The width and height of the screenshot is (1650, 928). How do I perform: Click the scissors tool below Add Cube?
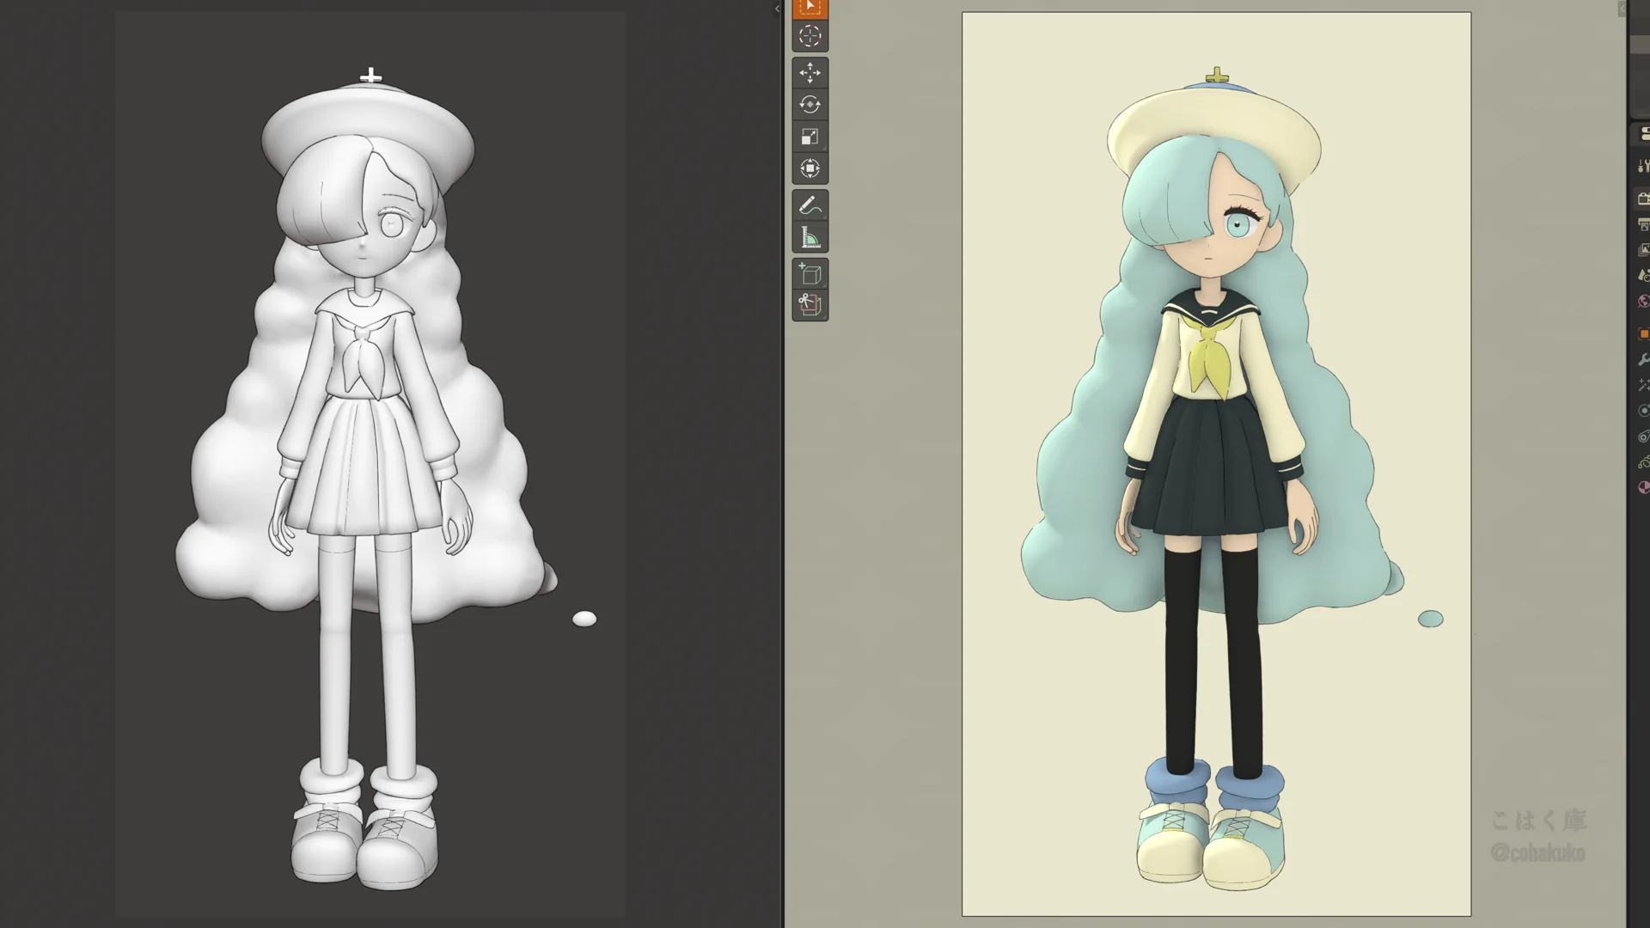tap(810, 305)
